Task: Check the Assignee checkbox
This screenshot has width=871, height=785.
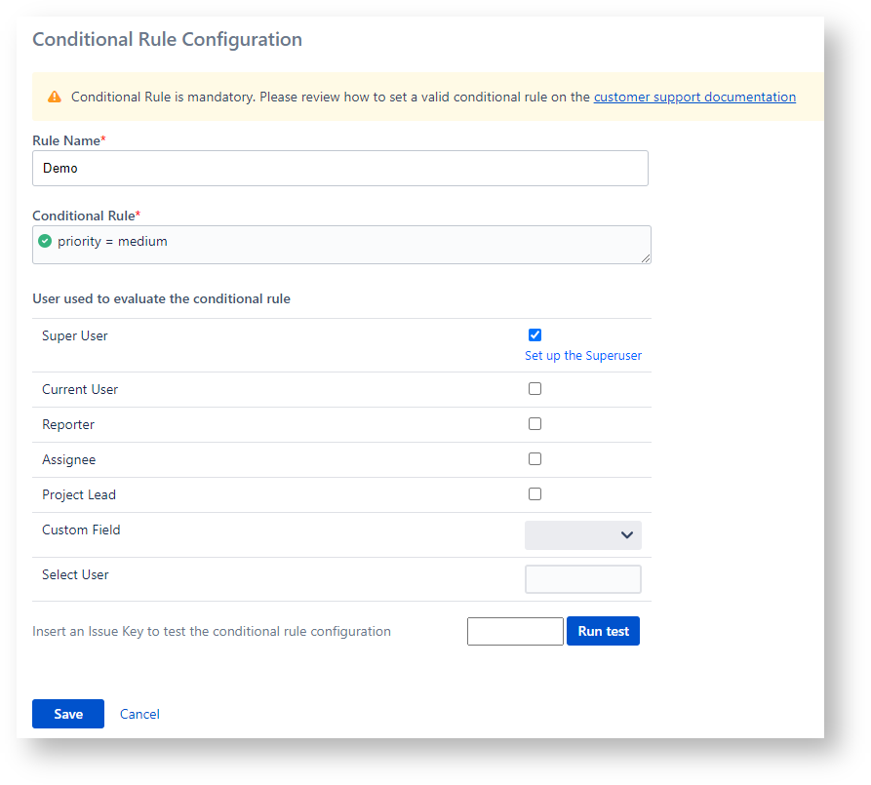Action: (x=534, y=459)
